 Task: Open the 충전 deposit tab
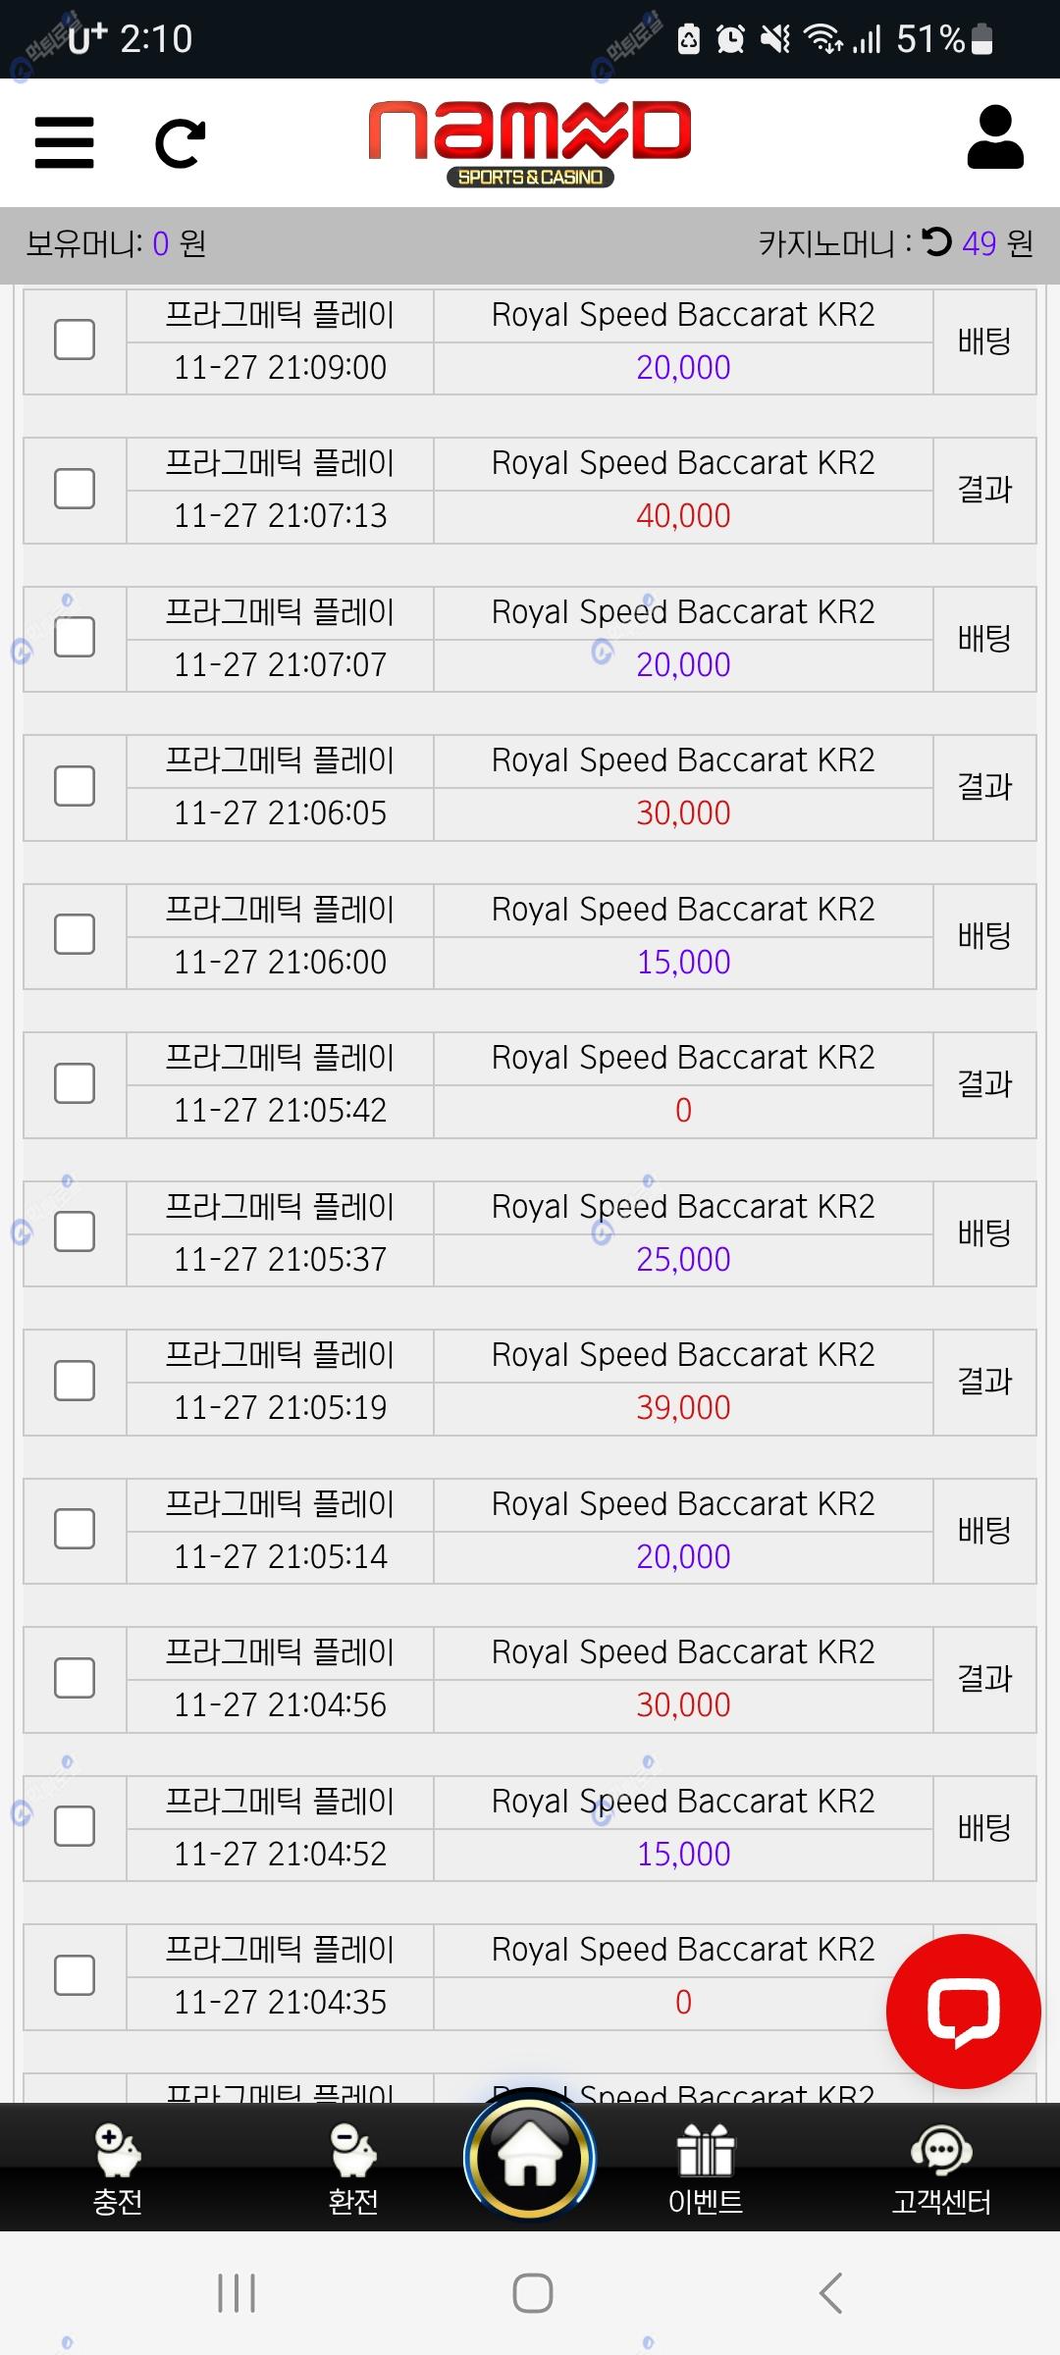coord(118,2171)
